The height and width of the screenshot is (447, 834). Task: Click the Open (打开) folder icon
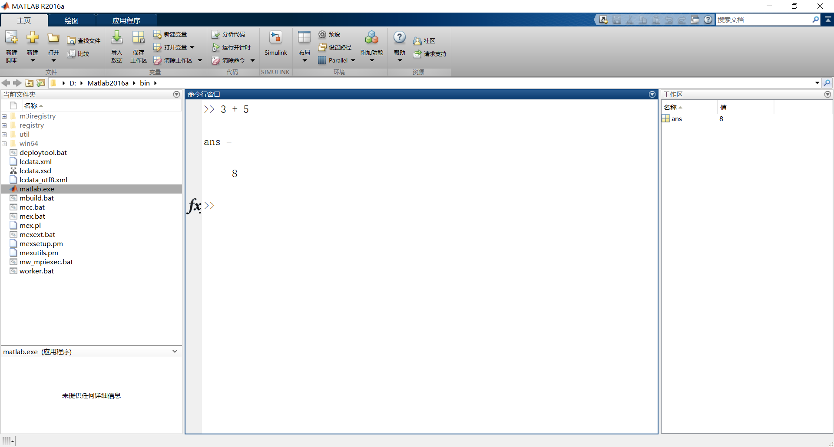click(53, 38)
